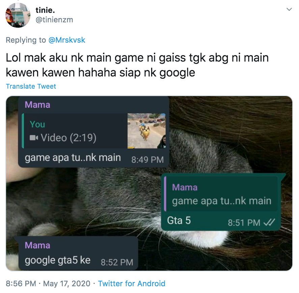
Task: Open the @tinienzm handle link
Action: click(x=54, y=20)
